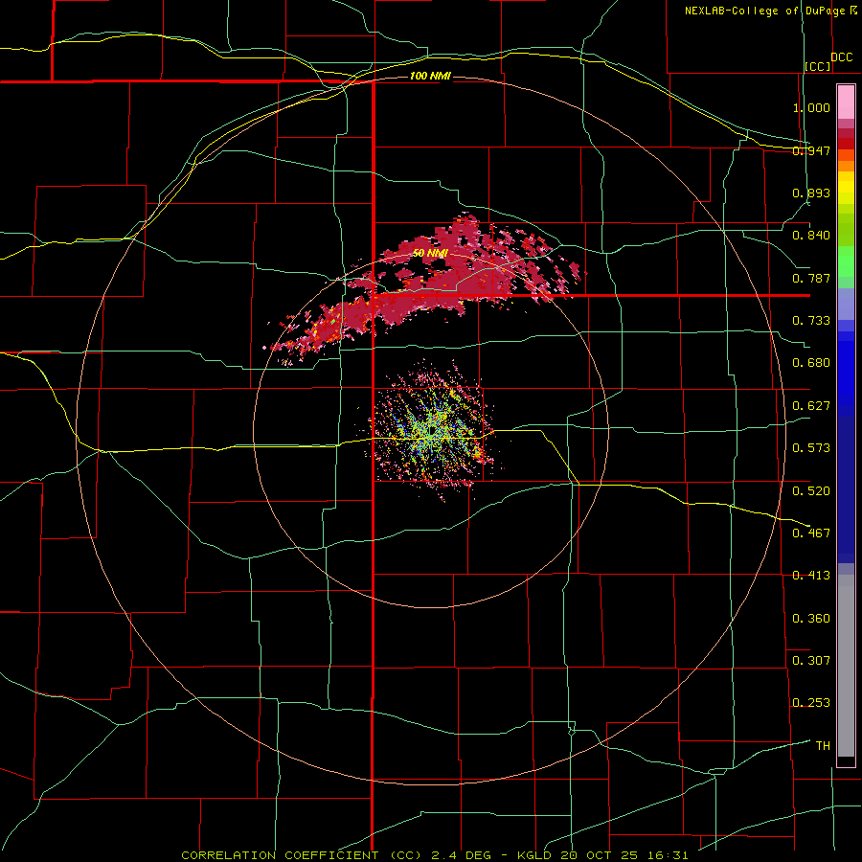Select the 0.573 scale value
Viewport: 862px width, 862px height.
point(811,448)
